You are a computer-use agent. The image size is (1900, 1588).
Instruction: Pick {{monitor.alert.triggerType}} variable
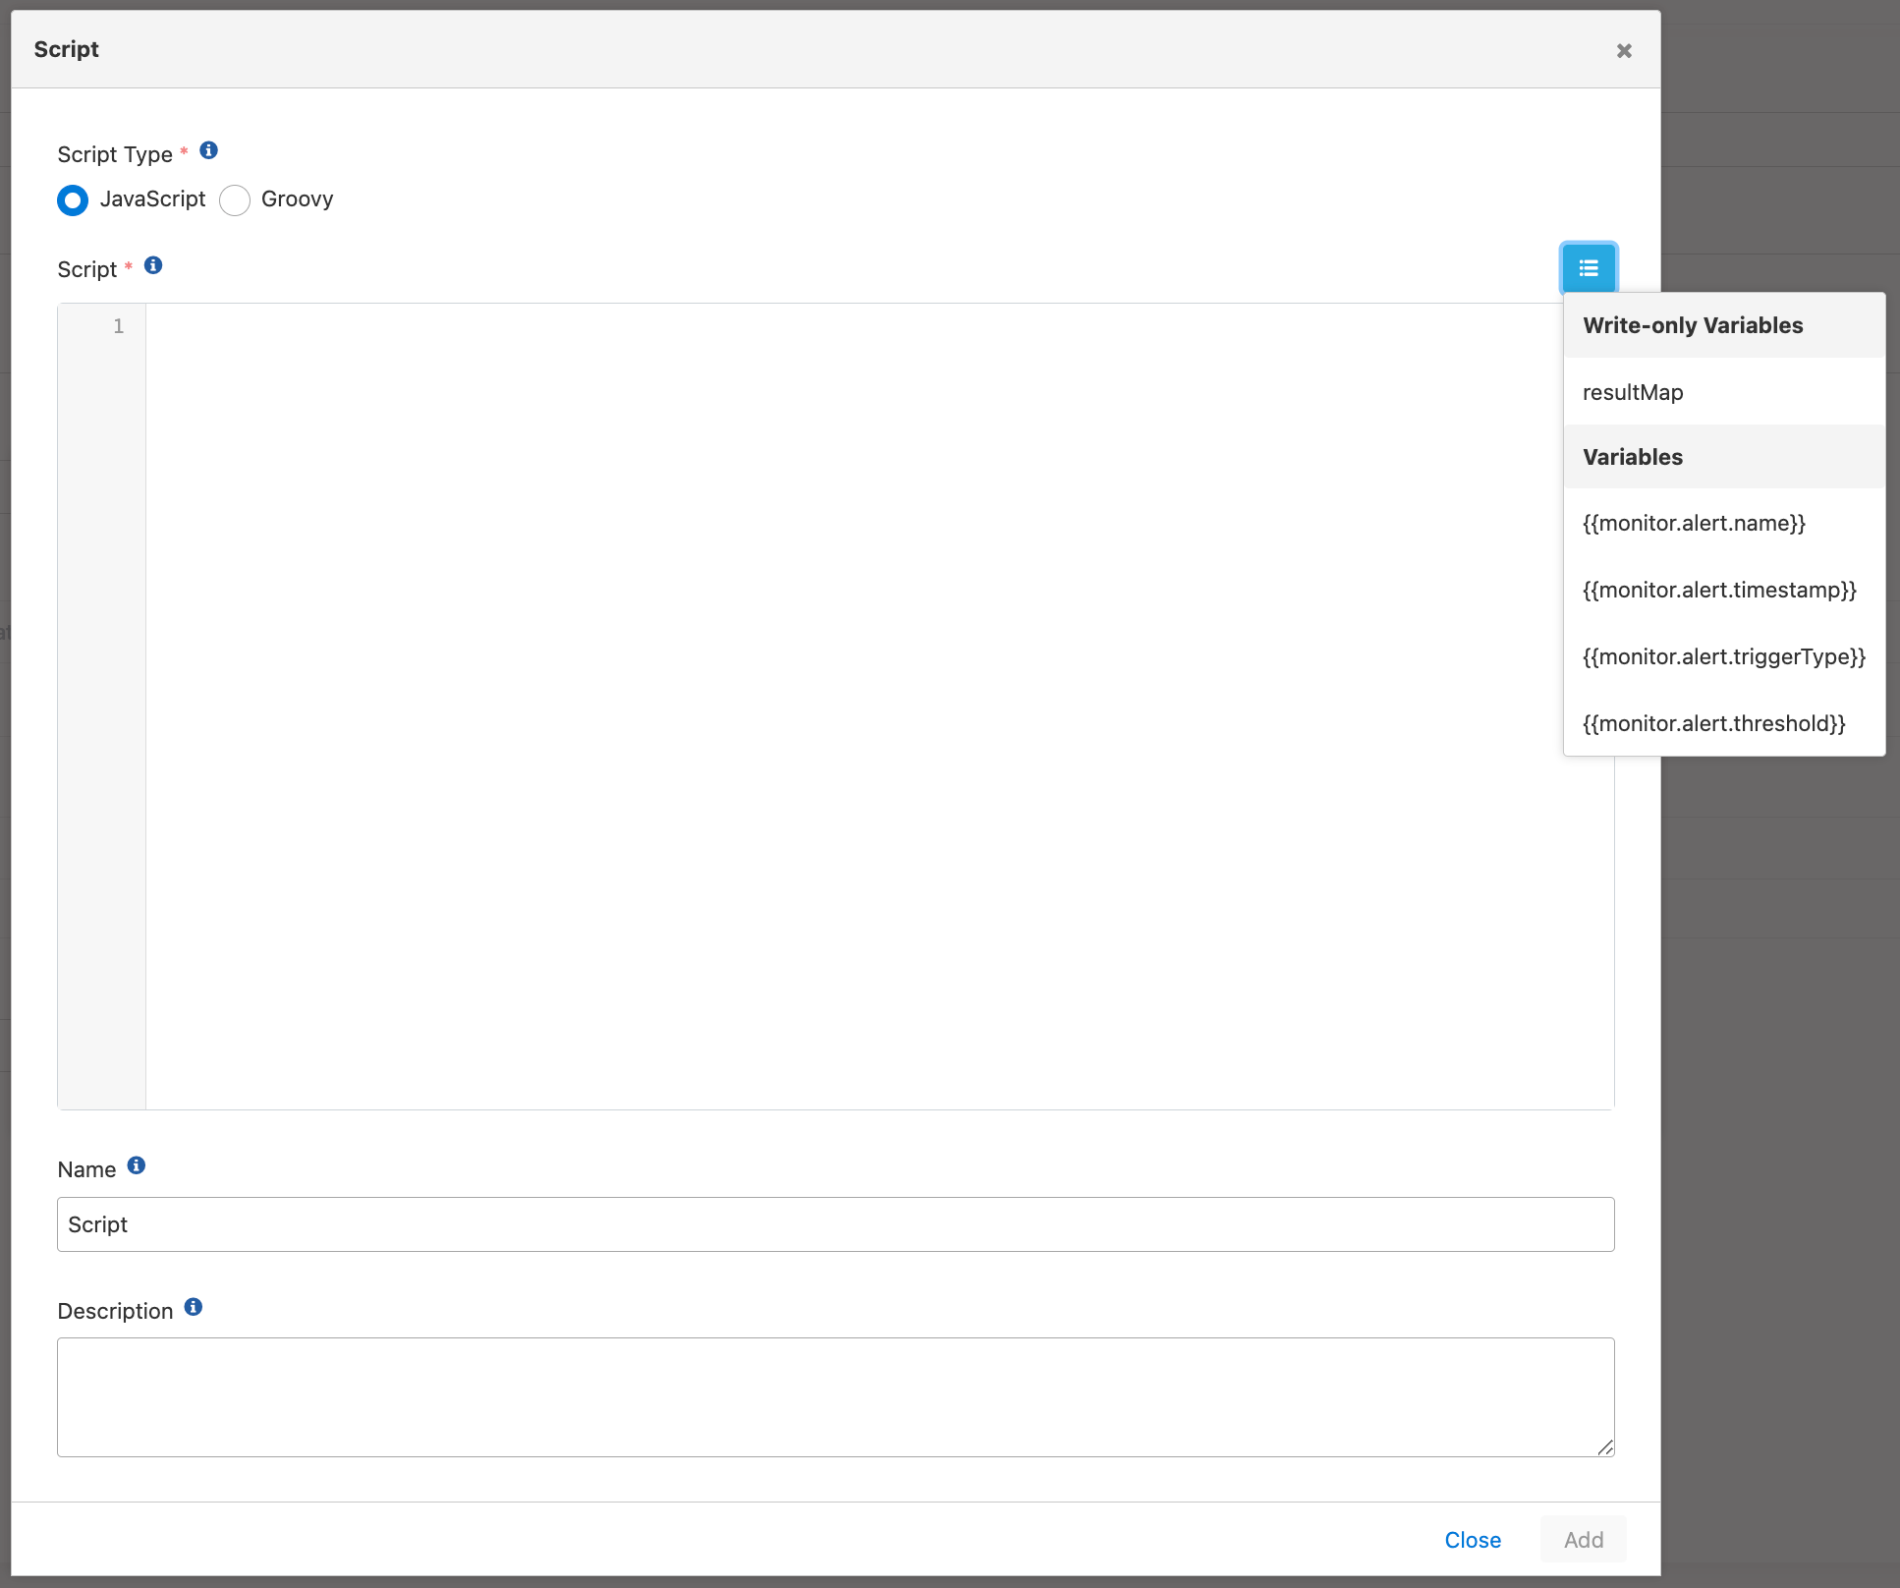pos(1723,656)
